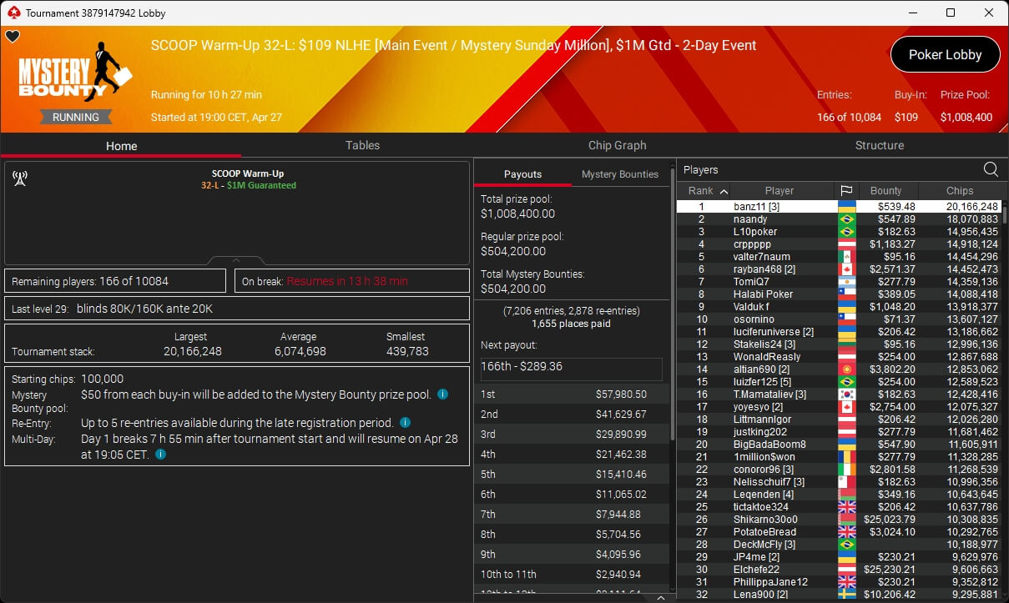
Task: Select player Elchefe22 row
Action: click(x=839, y=570)
